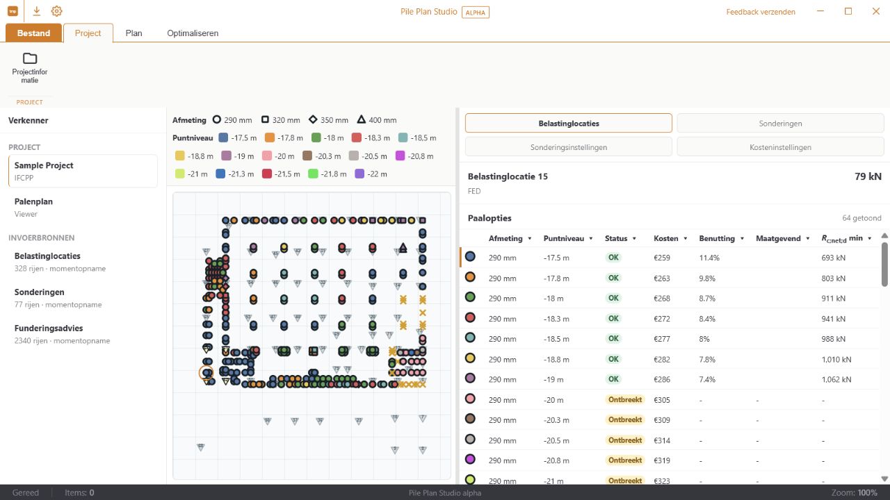Click the 350 mm diamond legend icon
Image resolution: width=890 pixels, height=500 pixels.
(313, 120)
